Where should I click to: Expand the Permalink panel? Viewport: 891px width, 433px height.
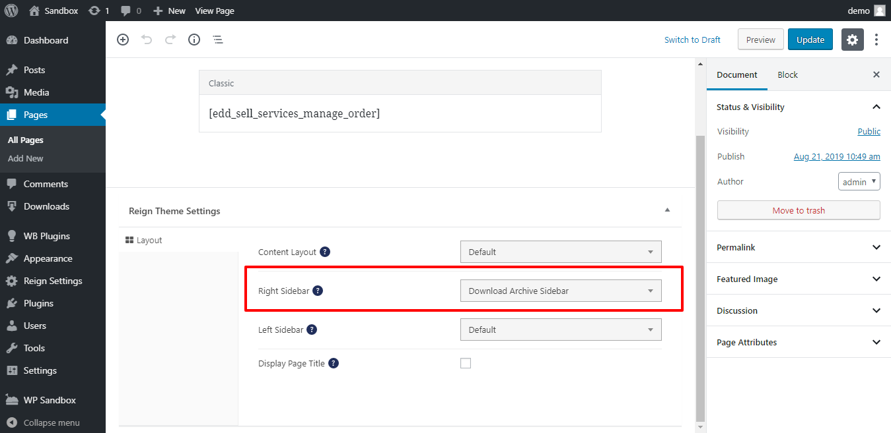pyautogui.click(x=799, y=247)
